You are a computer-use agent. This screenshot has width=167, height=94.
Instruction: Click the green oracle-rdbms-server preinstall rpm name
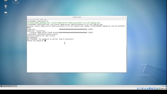pyautogui.click(x=75, y=23)
